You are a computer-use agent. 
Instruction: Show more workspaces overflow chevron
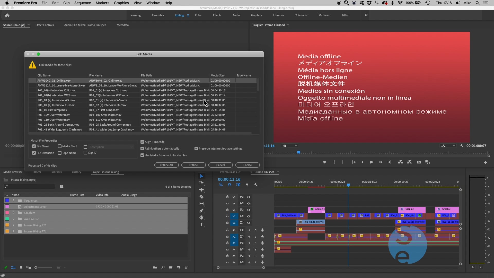366,15
